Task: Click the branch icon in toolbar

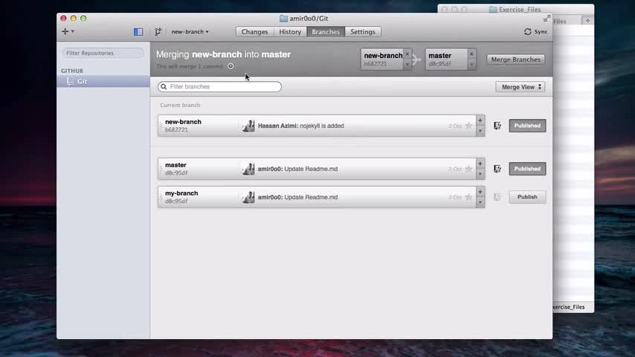Action: coord(158,31)
